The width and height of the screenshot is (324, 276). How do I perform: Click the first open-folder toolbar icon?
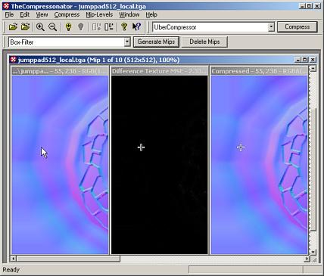pyautogui.click(x=13, y=26)
